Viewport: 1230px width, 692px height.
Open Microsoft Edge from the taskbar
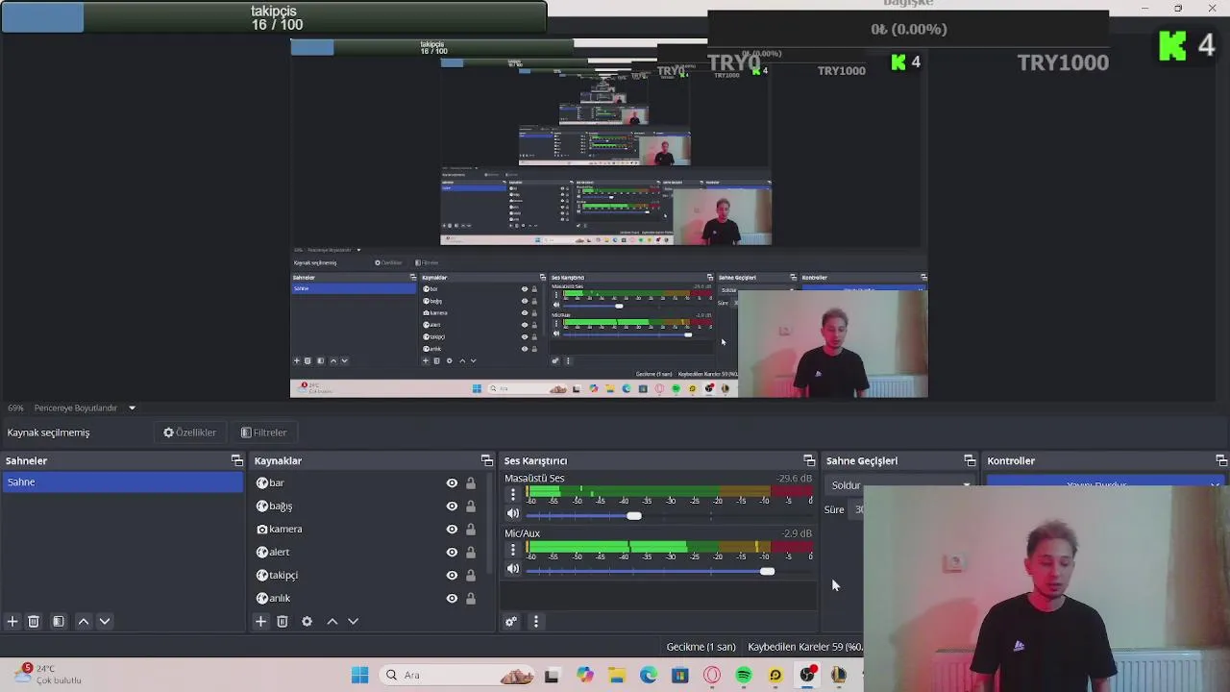[x=649, y=676]
